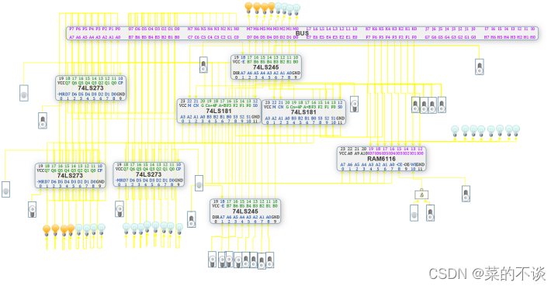Click the DIR pin label on the top 74LS245
The height and width of the screenshot is (289, 558).
click(236, 73)
